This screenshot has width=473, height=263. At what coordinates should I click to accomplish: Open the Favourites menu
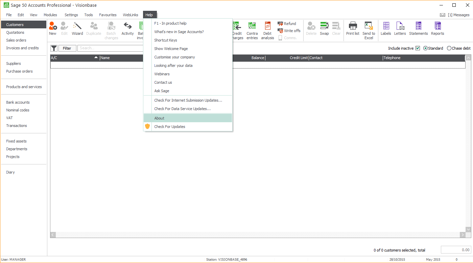coord(108,15)
